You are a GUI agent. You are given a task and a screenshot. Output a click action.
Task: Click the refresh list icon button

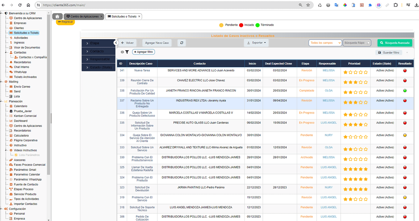pos(182,43)
